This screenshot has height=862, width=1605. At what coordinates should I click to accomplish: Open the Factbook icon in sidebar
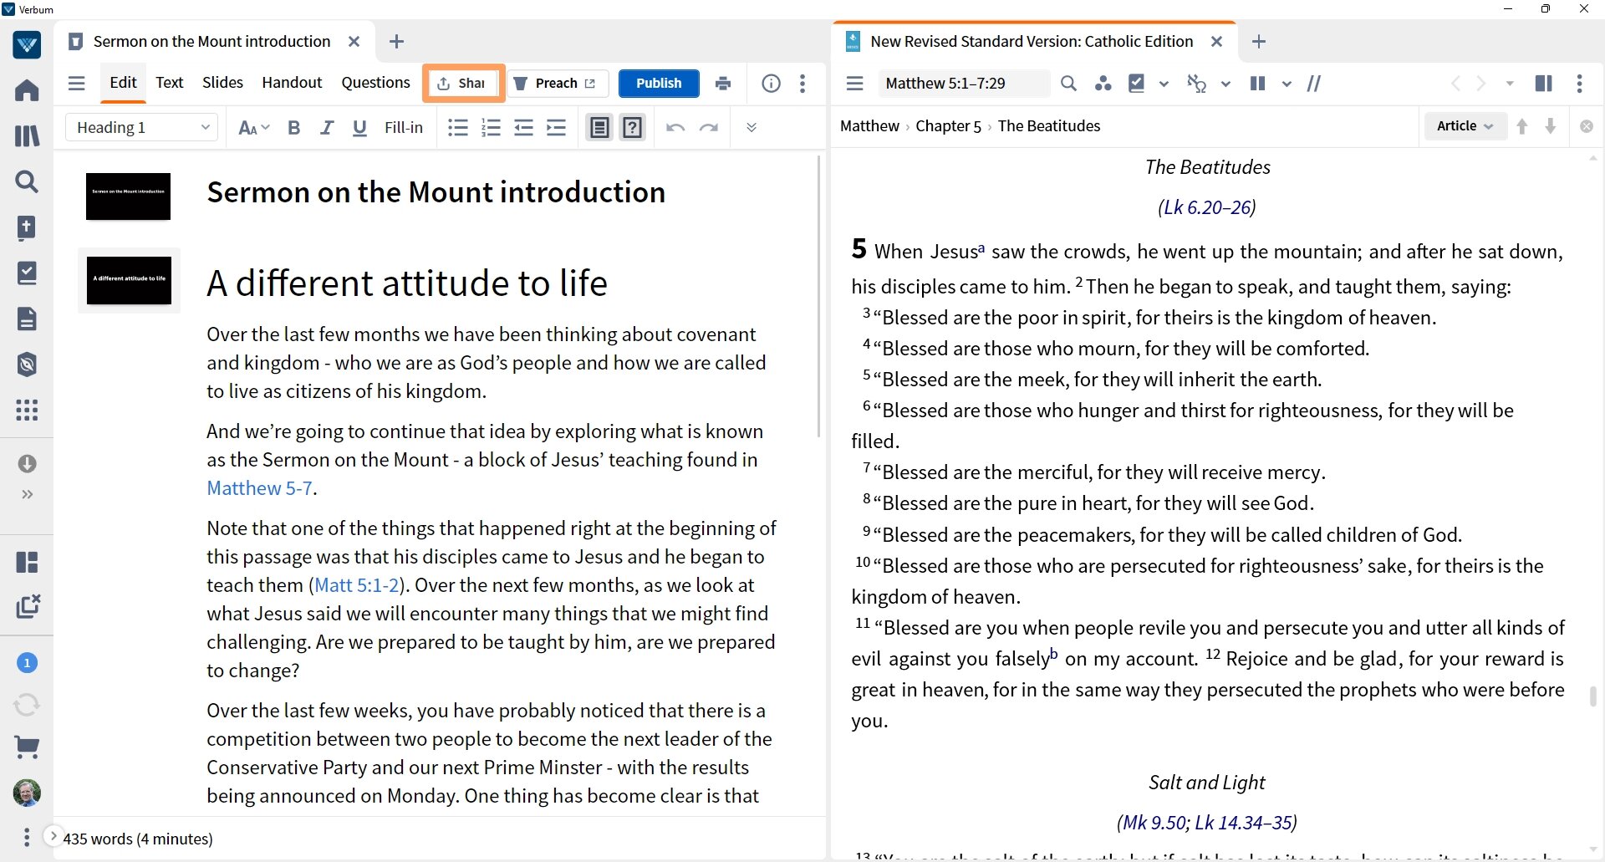[27, 227]
